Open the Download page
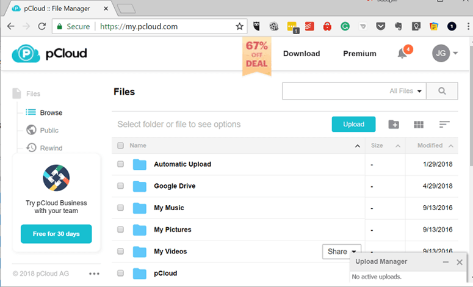The height and width of the screenshot is (287, 473). 301,54
